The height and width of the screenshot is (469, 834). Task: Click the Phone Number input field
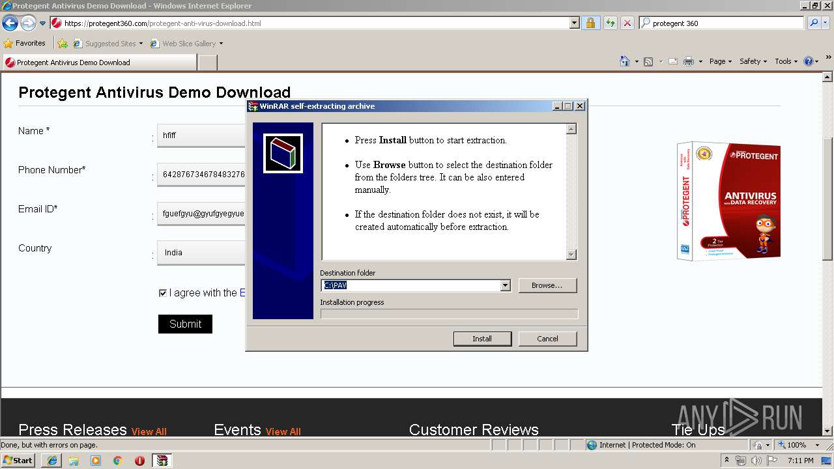coord(201,175)
